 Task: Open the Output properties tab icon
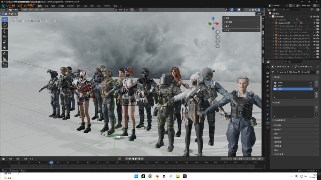click(268, 77)
